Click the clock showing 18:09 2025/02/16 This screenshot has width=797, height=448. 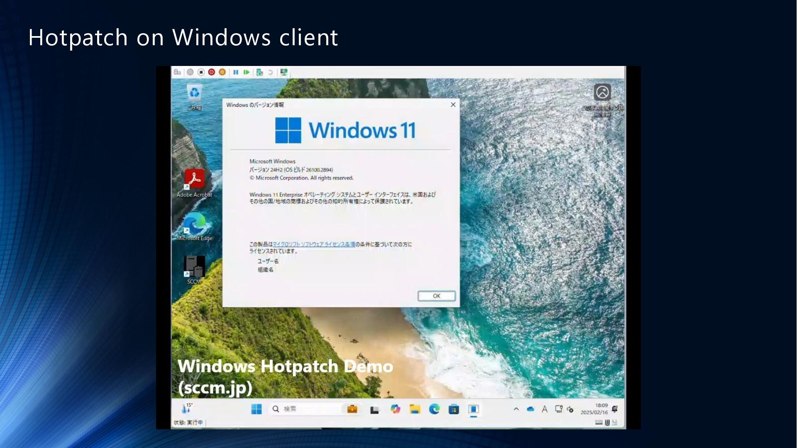594,409
